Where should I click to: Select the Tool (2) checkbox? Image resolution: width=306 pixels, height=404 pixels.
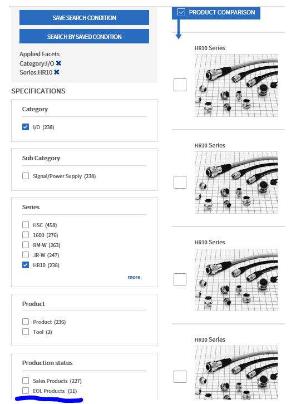tap(26, 332)
